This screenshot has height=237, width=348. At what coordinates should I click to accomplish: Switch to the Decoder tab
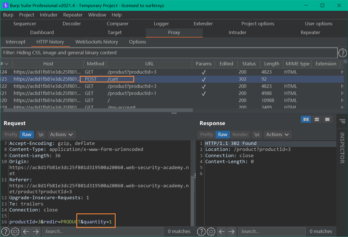pos(72,24)
